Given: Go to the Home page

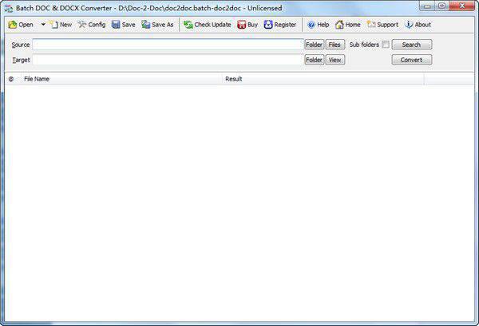Looking at the screenshot, I should click(x=348, y=25).
